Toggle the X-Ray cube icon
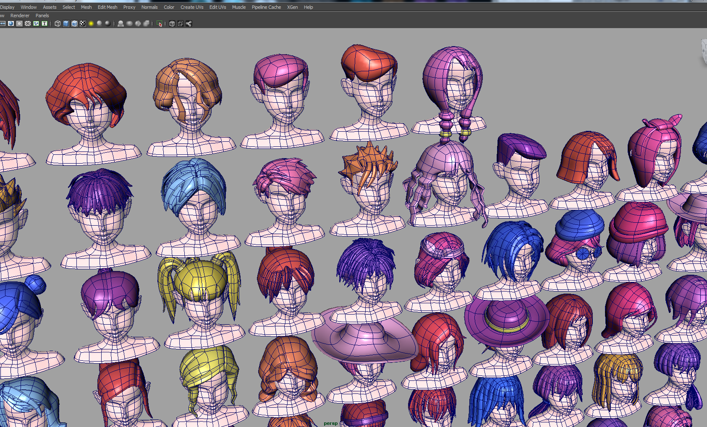 click(172, 23)
